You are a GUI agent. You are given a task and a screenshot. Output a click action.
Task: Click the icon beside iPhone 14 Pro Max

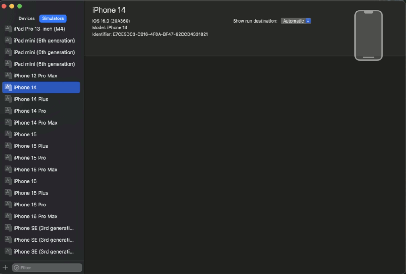click(8, 122)
